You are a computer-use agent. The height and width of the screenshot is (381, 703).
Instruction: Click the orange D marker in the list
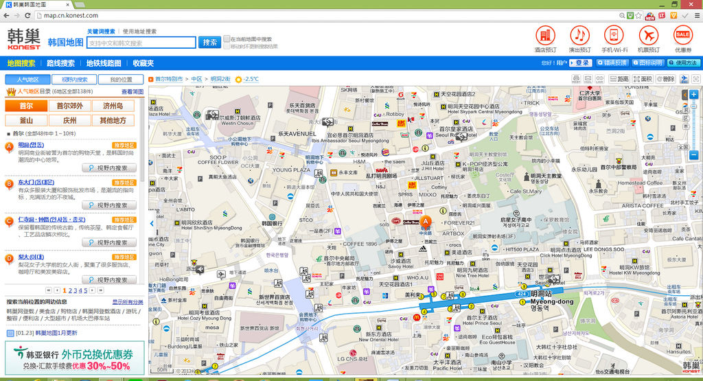coord(9,258)
